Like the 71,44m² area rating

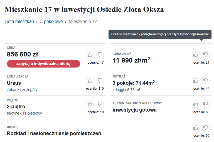[196, 81]
